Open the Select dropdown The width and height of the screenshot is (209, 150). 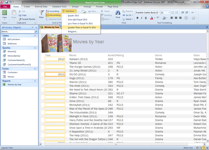coord(128,19)
